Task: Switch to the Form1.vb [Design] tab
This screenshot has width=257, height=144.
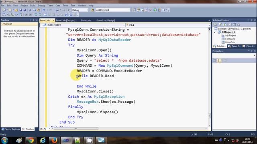Action: coord(106,20)
